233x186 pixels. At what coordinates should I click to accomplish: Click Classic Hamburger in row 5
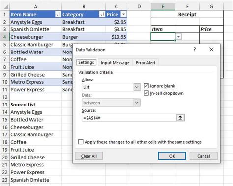tap(35, 45)
